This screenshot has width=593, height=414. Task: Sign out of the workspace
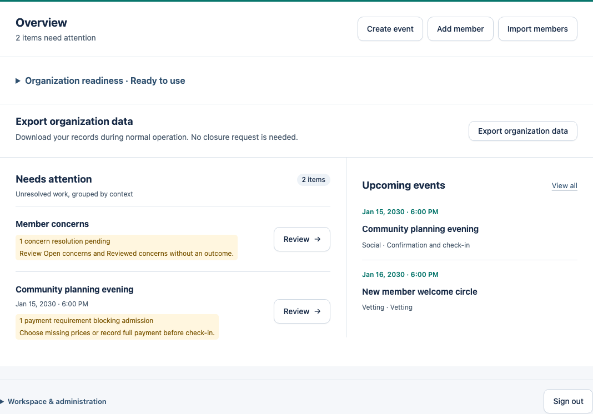[568, 401]
